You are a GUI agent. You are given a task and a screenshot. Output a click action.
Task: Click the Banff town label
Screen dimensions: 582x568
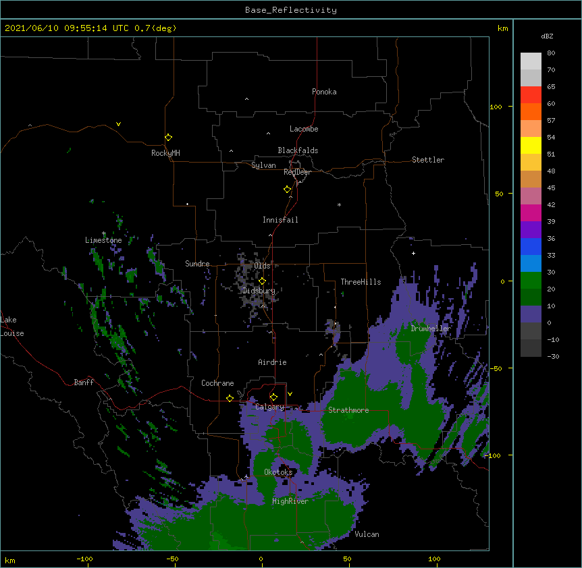point(84,382)
